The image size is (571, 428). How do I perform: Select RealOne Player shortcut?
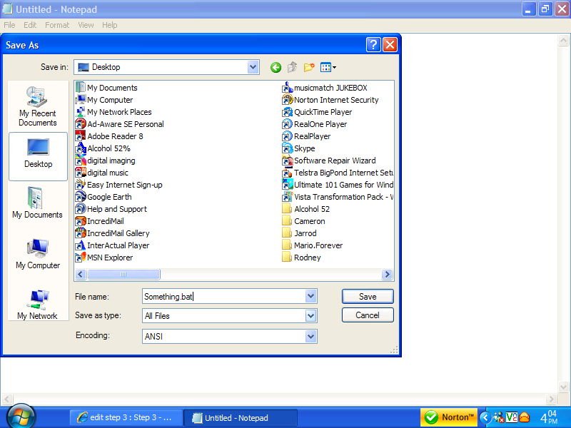coord(315,124)
